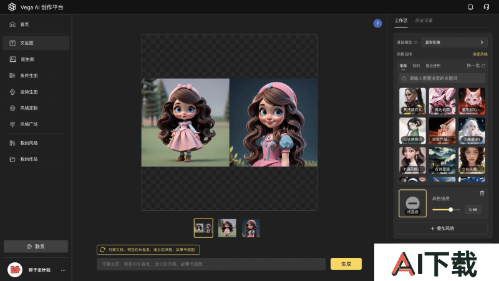Image resolution: width=499 pixels, height=281 pixels.
Task: Adjust the 风格强度 strength slider handle
Action: click(x=450, y=210)
